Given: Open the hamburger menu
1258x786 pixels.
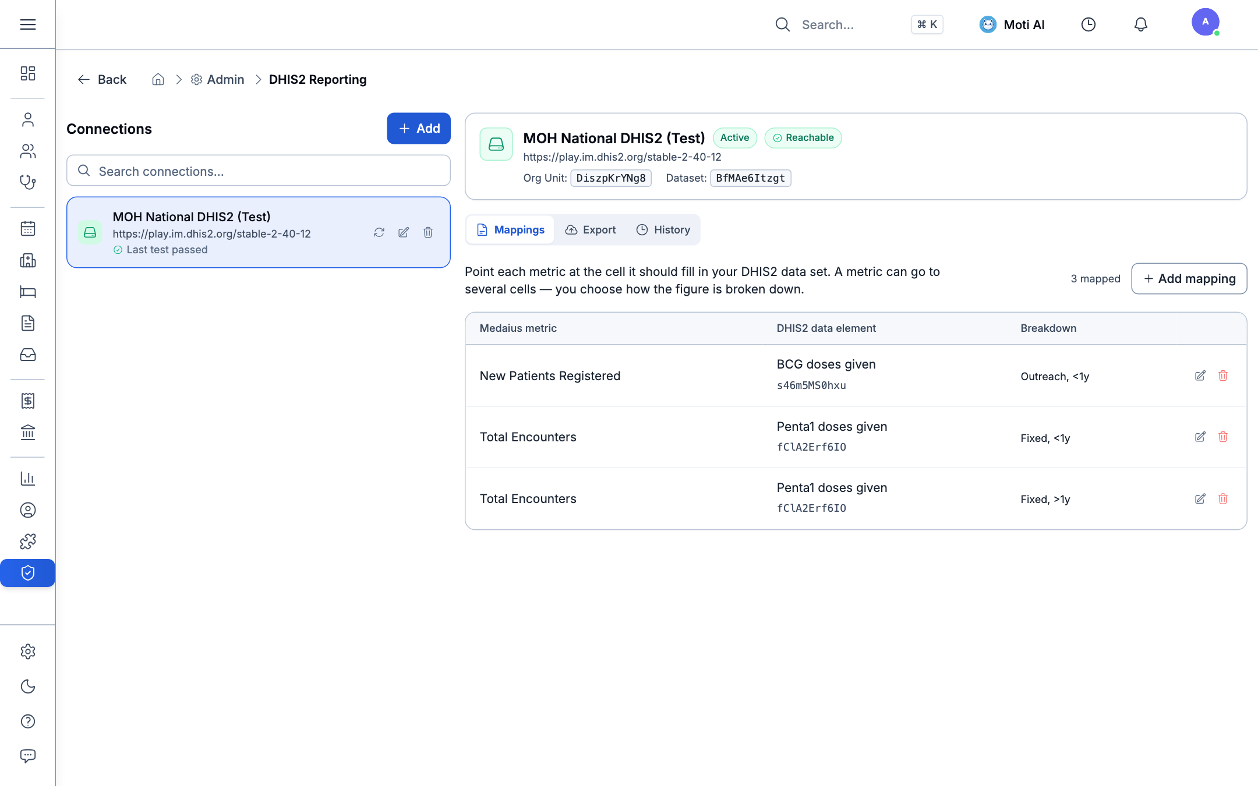Looking at the screenshot, I should (x=27, y=24).
